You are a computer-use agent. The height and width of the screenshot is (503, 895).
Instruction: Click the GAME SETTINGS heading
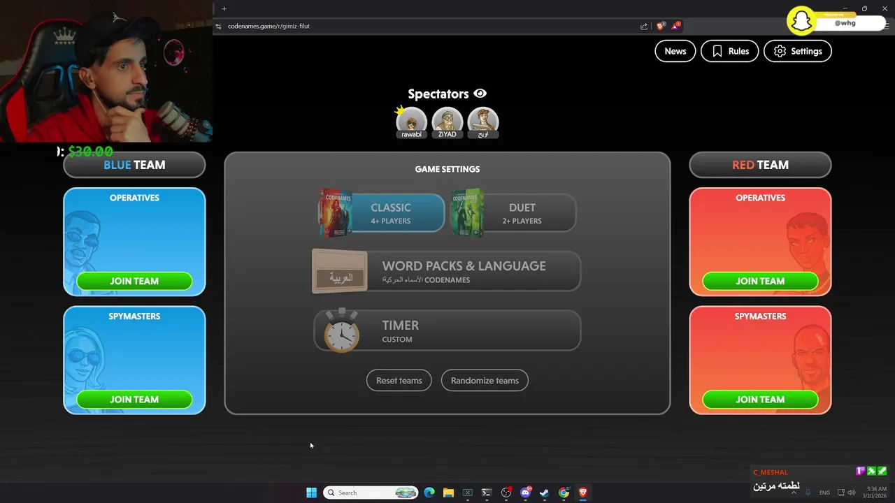tap(447, 169)
